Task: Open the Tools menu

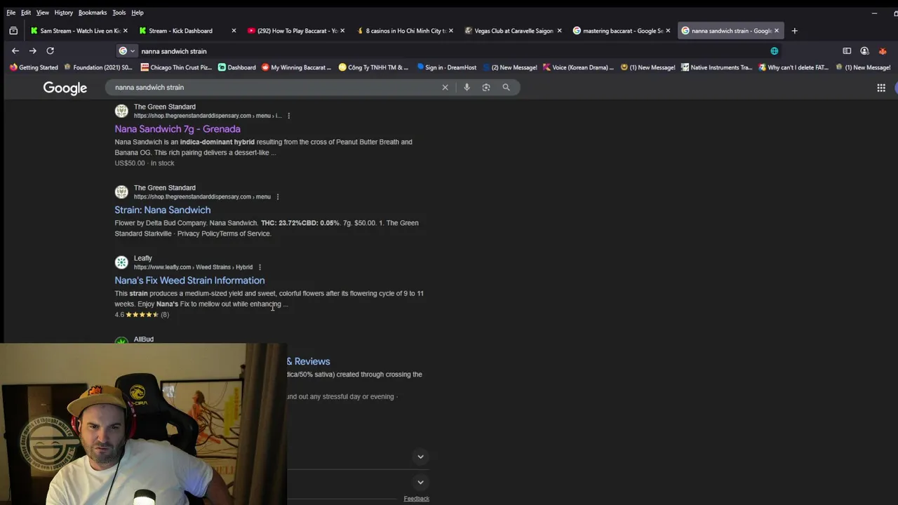Action: [119, 13]
